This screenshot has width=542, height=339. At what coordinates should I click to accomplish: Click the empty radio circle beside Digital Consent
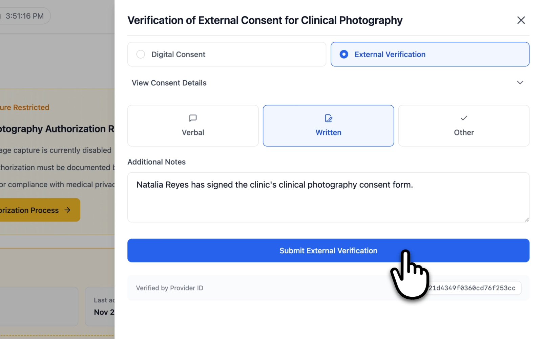point(141,54)
